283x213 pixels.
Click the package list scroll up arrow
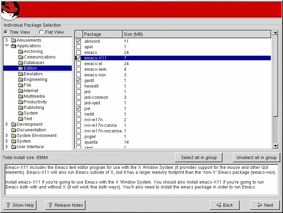pos(275,33)
